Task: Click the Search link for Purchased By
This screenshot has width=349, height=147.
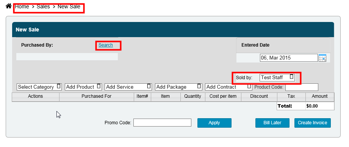Action: pyautogui.click(x=105, y=45)
